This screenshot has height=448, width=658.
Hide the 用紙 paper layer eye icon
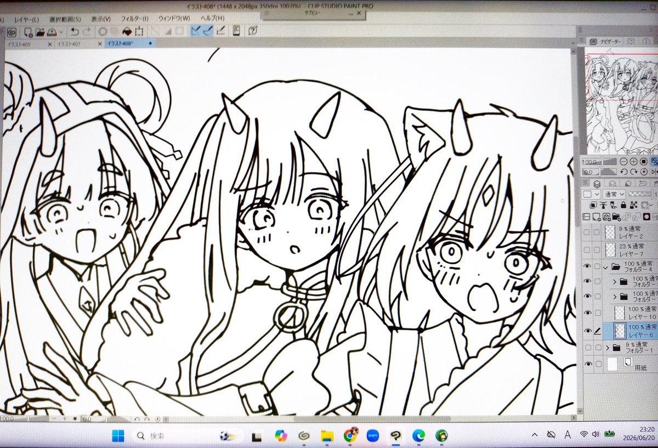click(587, 364)
